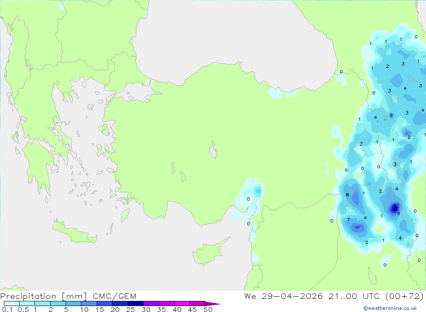Click the legend tick label '0.5'
426x312 pixels.
(x=23, y=309)
